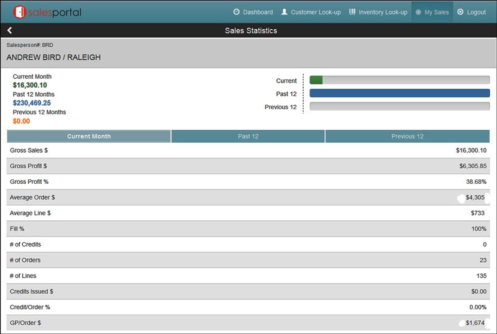Click the empty Previous 12 progress bar

click(x=399, y=107)
